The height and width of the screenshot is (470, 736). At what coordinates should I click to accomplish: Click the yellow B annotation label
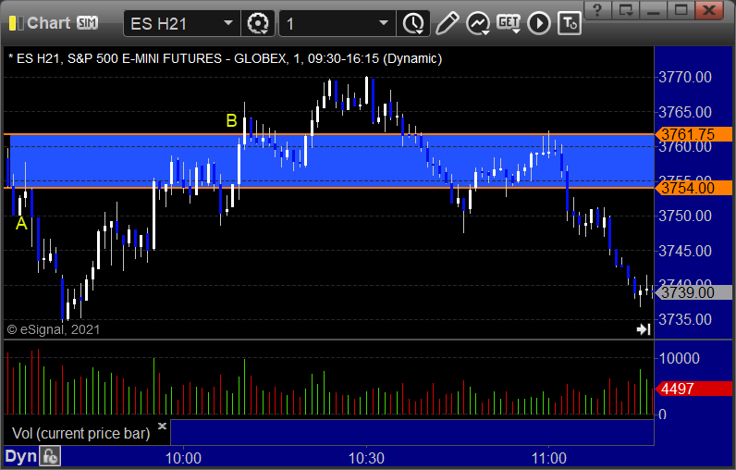231,120
